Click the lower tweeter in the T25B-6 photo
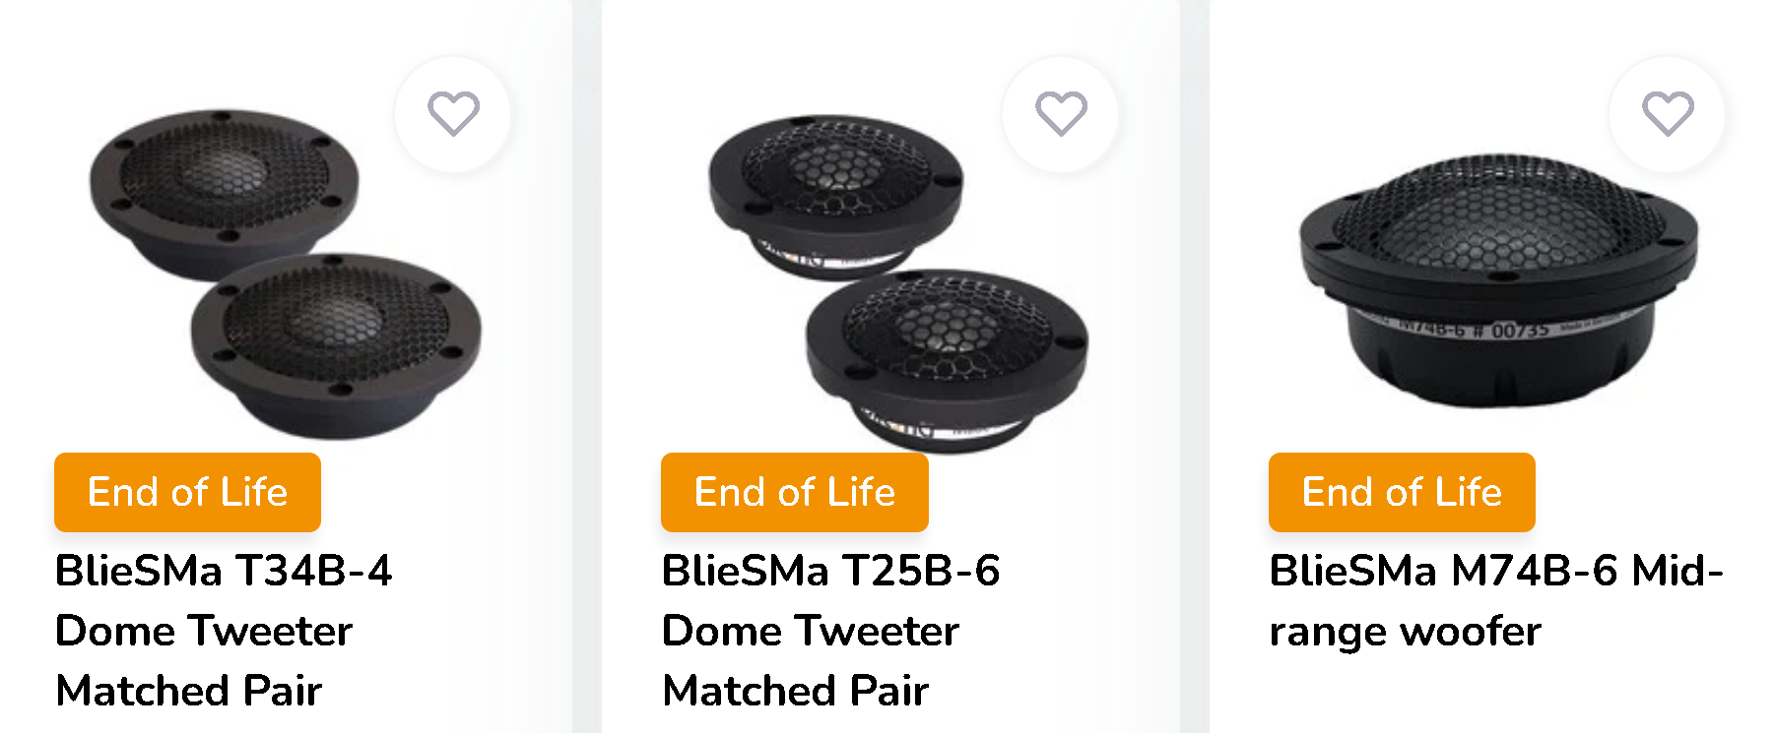 coord(946,344)
